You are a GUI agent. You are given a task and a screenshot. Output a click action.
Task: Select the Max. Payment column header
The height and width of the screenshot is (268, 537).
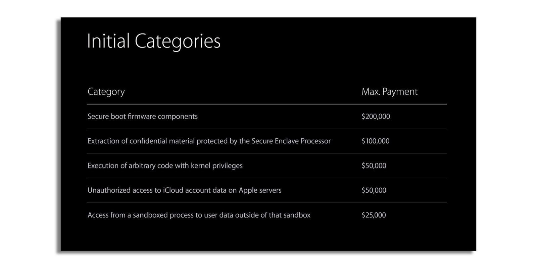click(x=389, y=91)
